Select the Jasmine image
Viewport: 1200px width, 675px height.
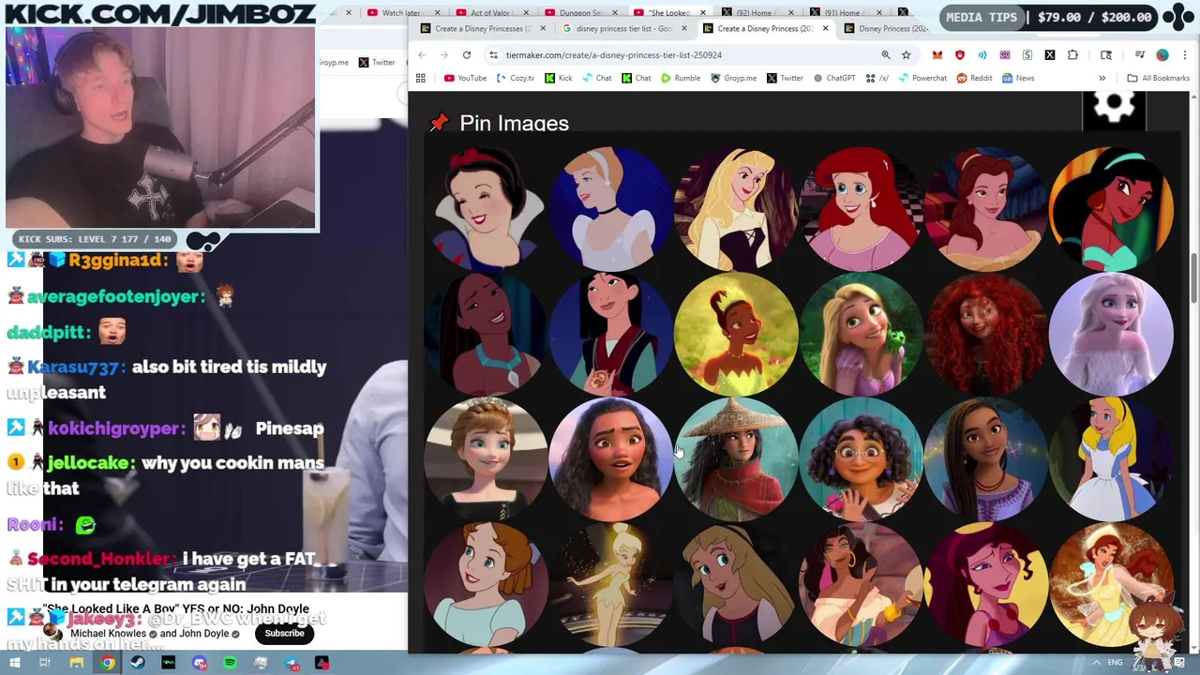click(1111, 208)
